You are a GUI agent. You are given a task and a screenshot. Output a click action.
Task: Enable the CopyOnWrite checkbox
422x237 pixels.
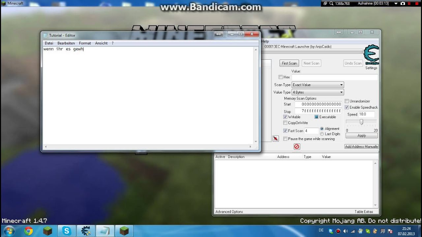click(x=285, y=123)
